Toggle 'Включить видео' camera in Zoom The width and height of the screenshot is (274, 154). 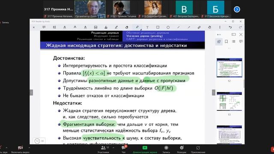20,149
